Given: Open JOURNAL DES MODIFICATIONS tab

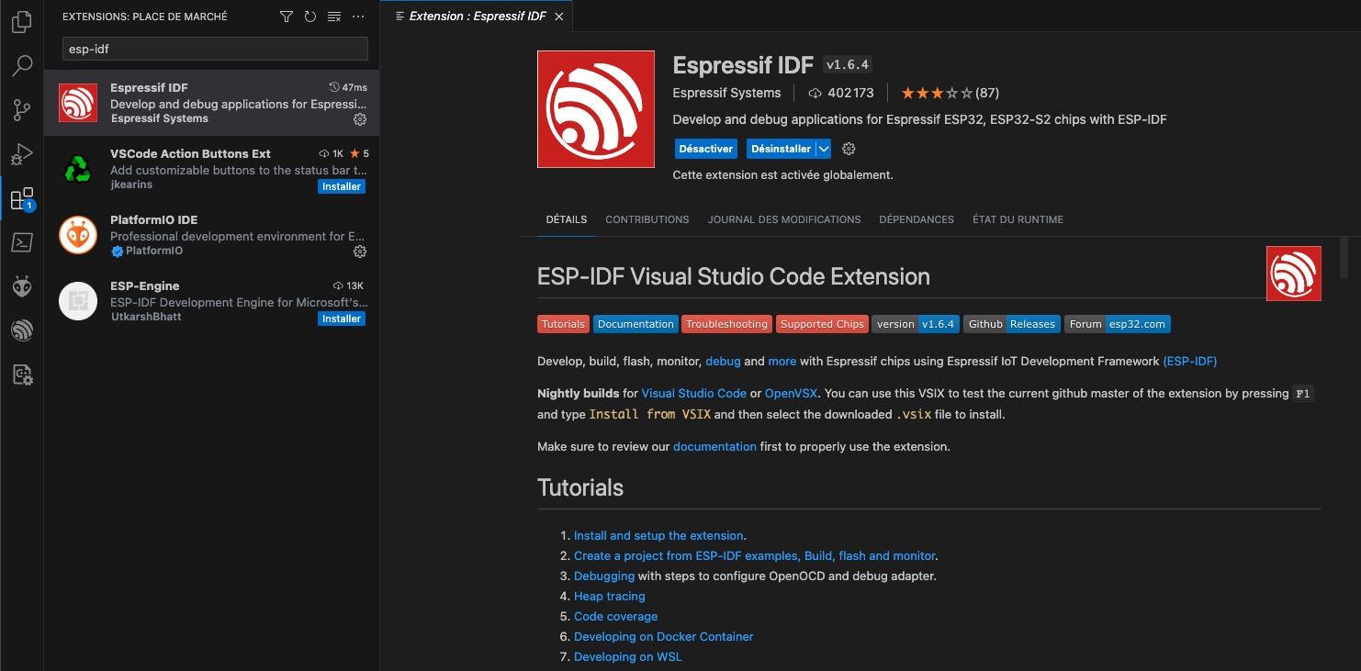Looking at the screenshot, I should click(784, 219).
